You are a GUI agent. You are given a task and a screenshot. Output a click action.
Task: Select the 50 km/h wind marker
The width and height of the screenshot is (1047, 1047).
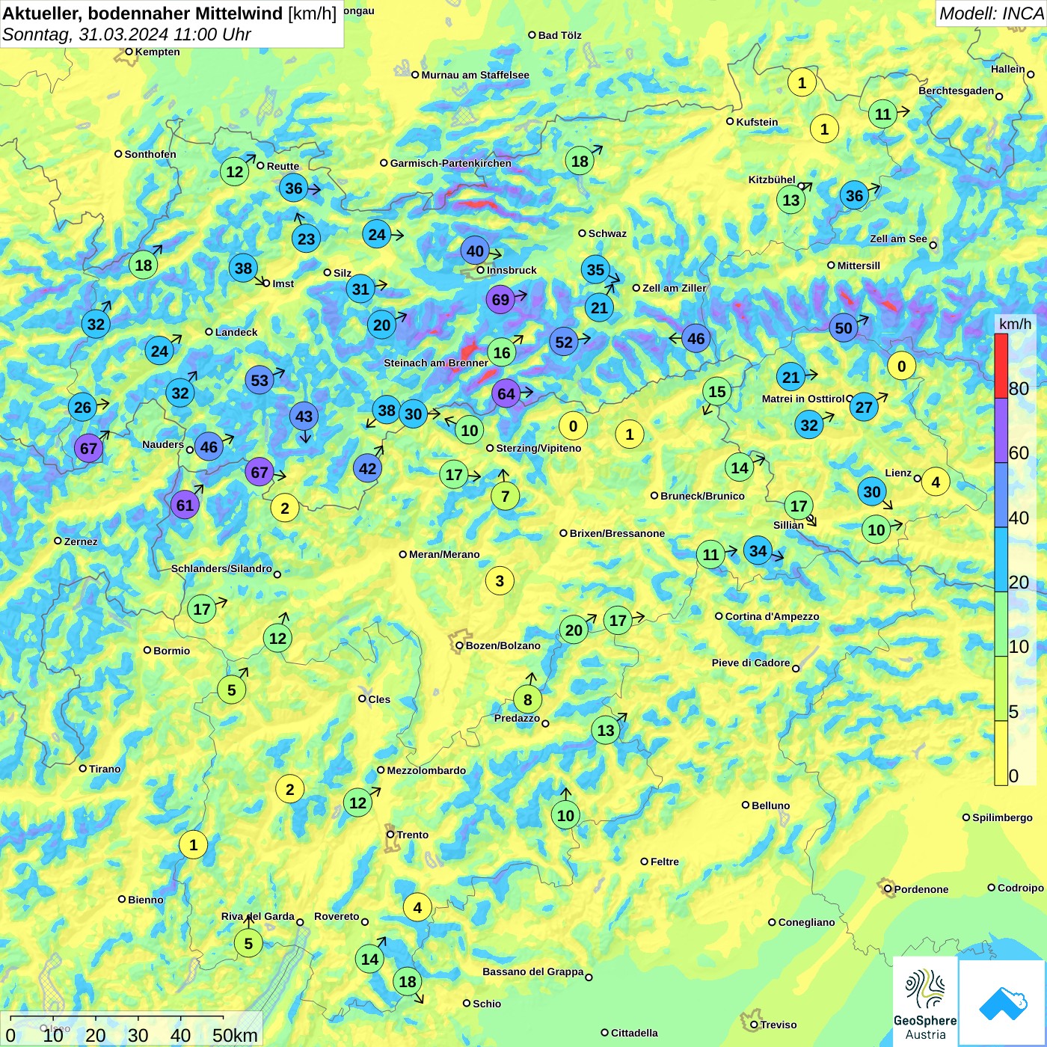[x=844, y=328]
